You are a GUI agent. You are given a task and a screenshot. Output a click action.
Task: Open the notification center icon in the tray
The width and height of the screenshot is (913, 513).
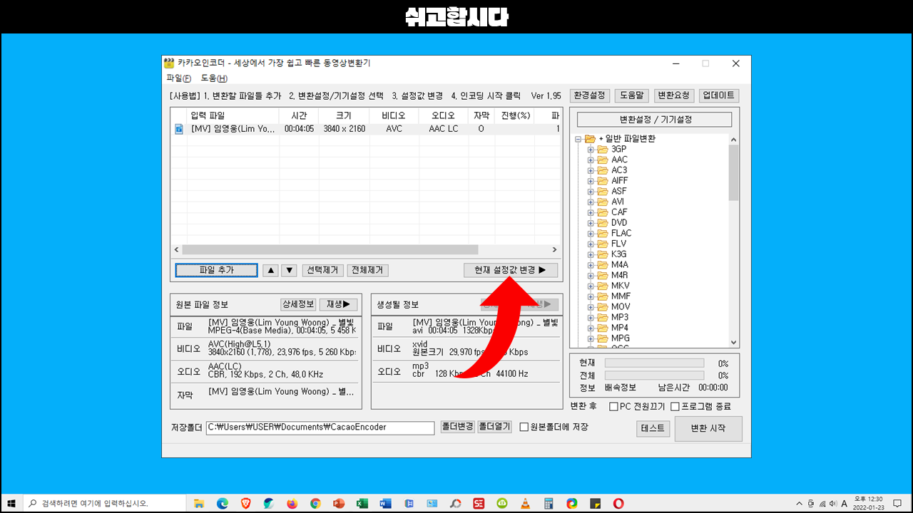(897, 503)
